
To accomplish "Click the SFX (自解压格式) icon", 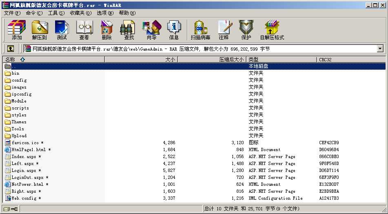I will coord(272,27).
